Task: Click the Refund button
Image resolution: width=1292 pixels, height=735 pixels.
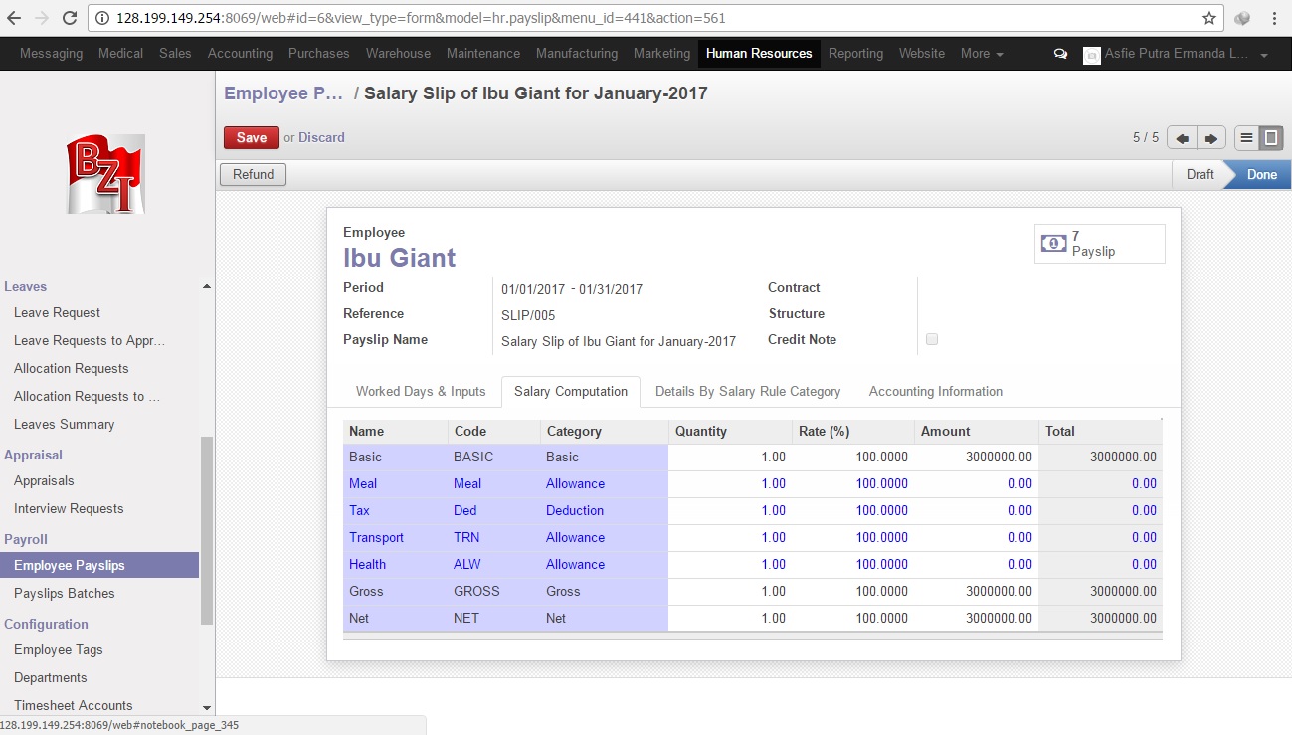Action: tap(253, 174)
